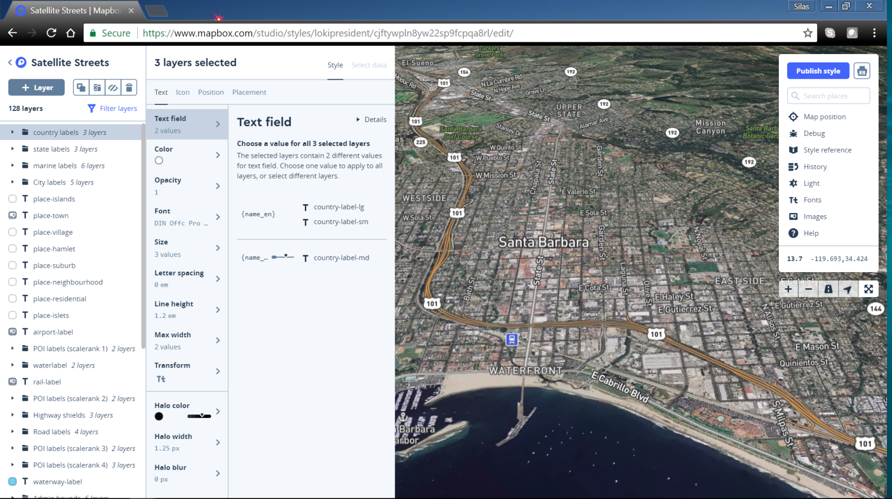Click the Publish style button

pyautogui.click(x=818, y=71)
